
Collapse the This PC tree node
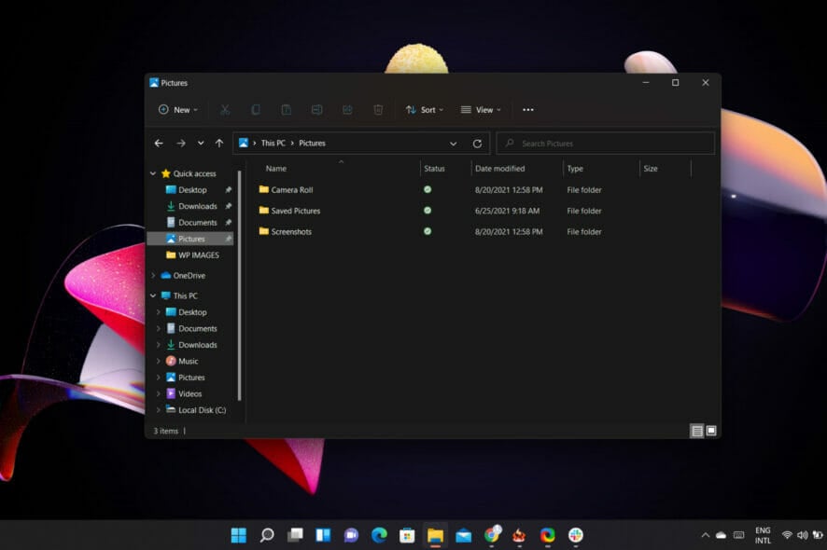[x=153, y=296]
